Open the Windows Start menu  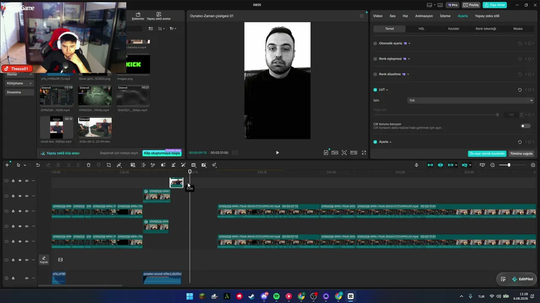click(189, 296)
